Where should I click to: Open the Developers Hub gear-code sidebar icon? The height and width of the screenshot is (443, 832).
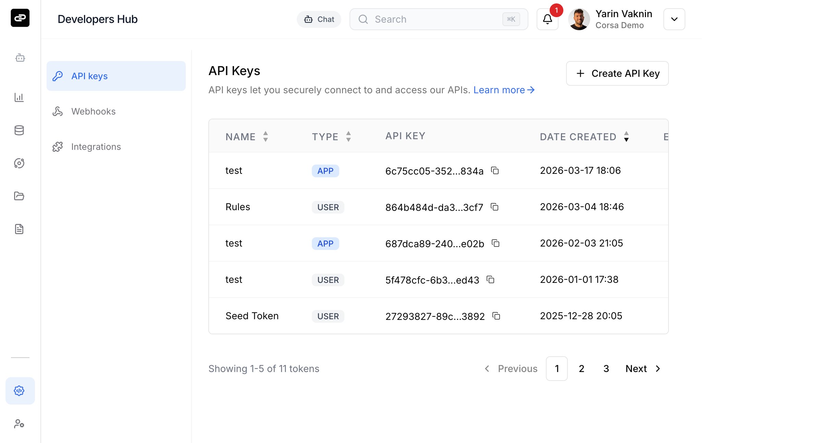pyautogui.click(x=20, y=391)
